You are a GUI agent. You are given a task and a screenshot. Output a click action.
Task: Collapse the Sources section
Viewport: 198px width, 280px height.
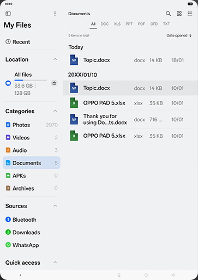55,206
